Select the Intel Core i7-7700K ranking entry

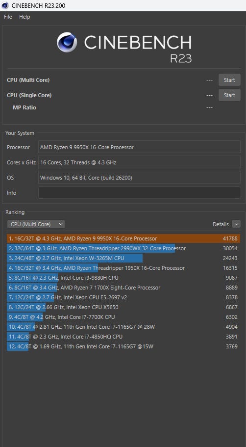click(123, 317)
